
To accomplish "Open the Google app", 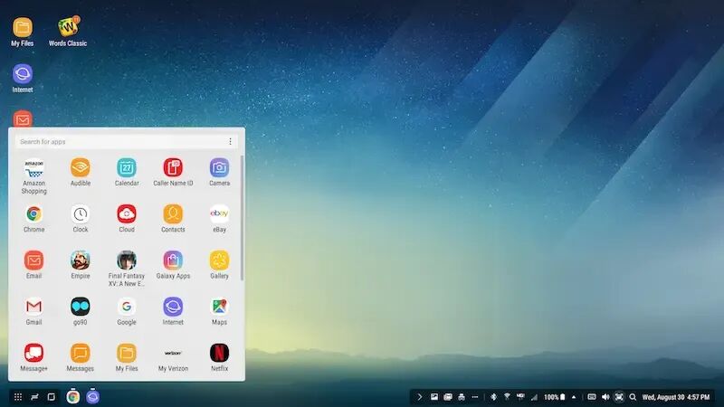I will [x=127, y=311].
